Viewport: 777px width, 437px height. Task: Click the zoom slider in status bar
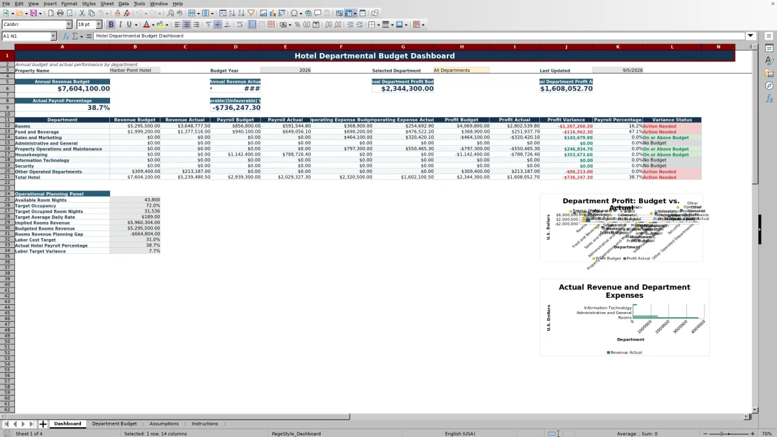click(728, 434)
